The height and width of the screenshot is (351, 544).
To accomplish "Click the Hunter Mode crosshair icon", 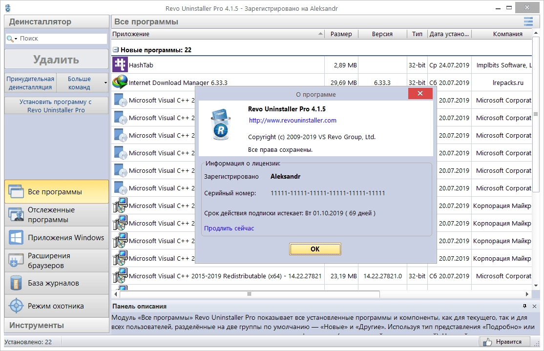I will click(16, 306).
